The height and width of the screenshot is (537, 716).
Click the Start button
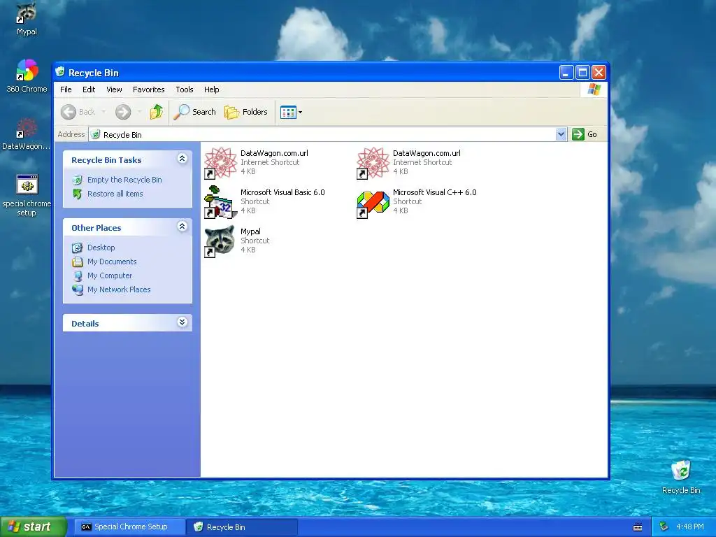[32, 527]
